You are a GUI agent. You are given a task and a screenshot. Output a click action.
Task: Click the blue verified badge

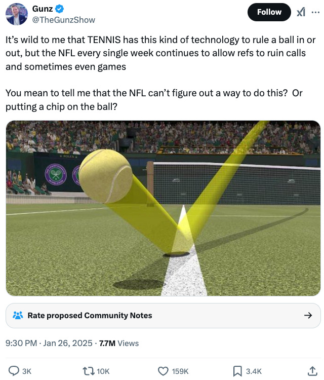pos(60,9)
